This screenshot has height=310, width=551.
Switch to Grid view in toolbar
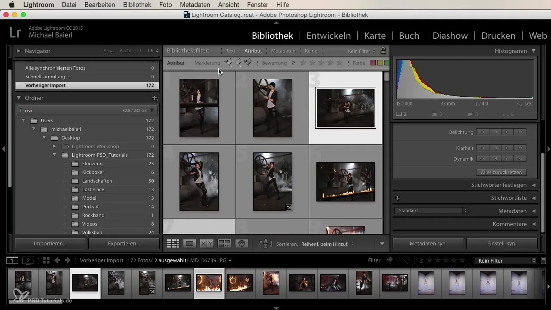pos(173,244)
